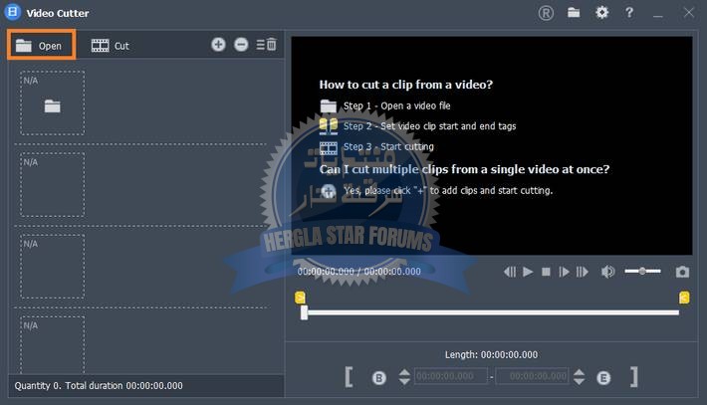Click the end time stepper arrows

[x=580, y=377]
